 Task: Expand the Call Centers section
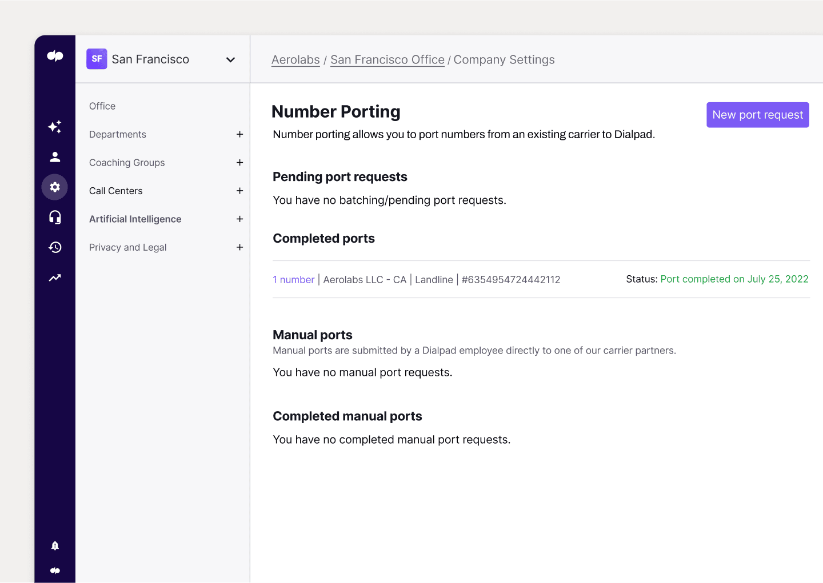pos(239,191)
